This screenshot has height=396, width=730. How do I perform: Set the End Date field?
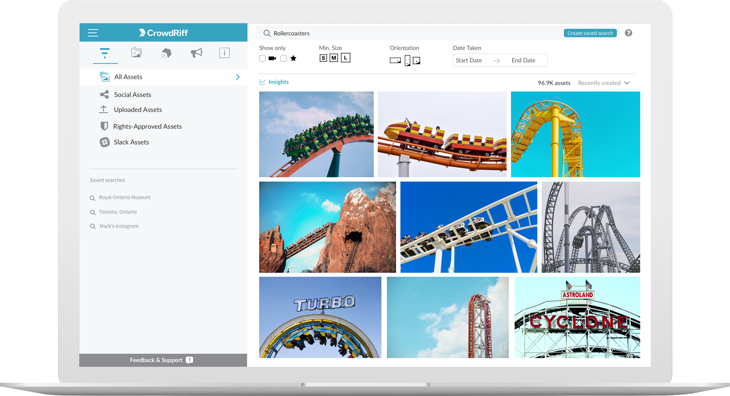pyautogui.click(x=524, y=61)
